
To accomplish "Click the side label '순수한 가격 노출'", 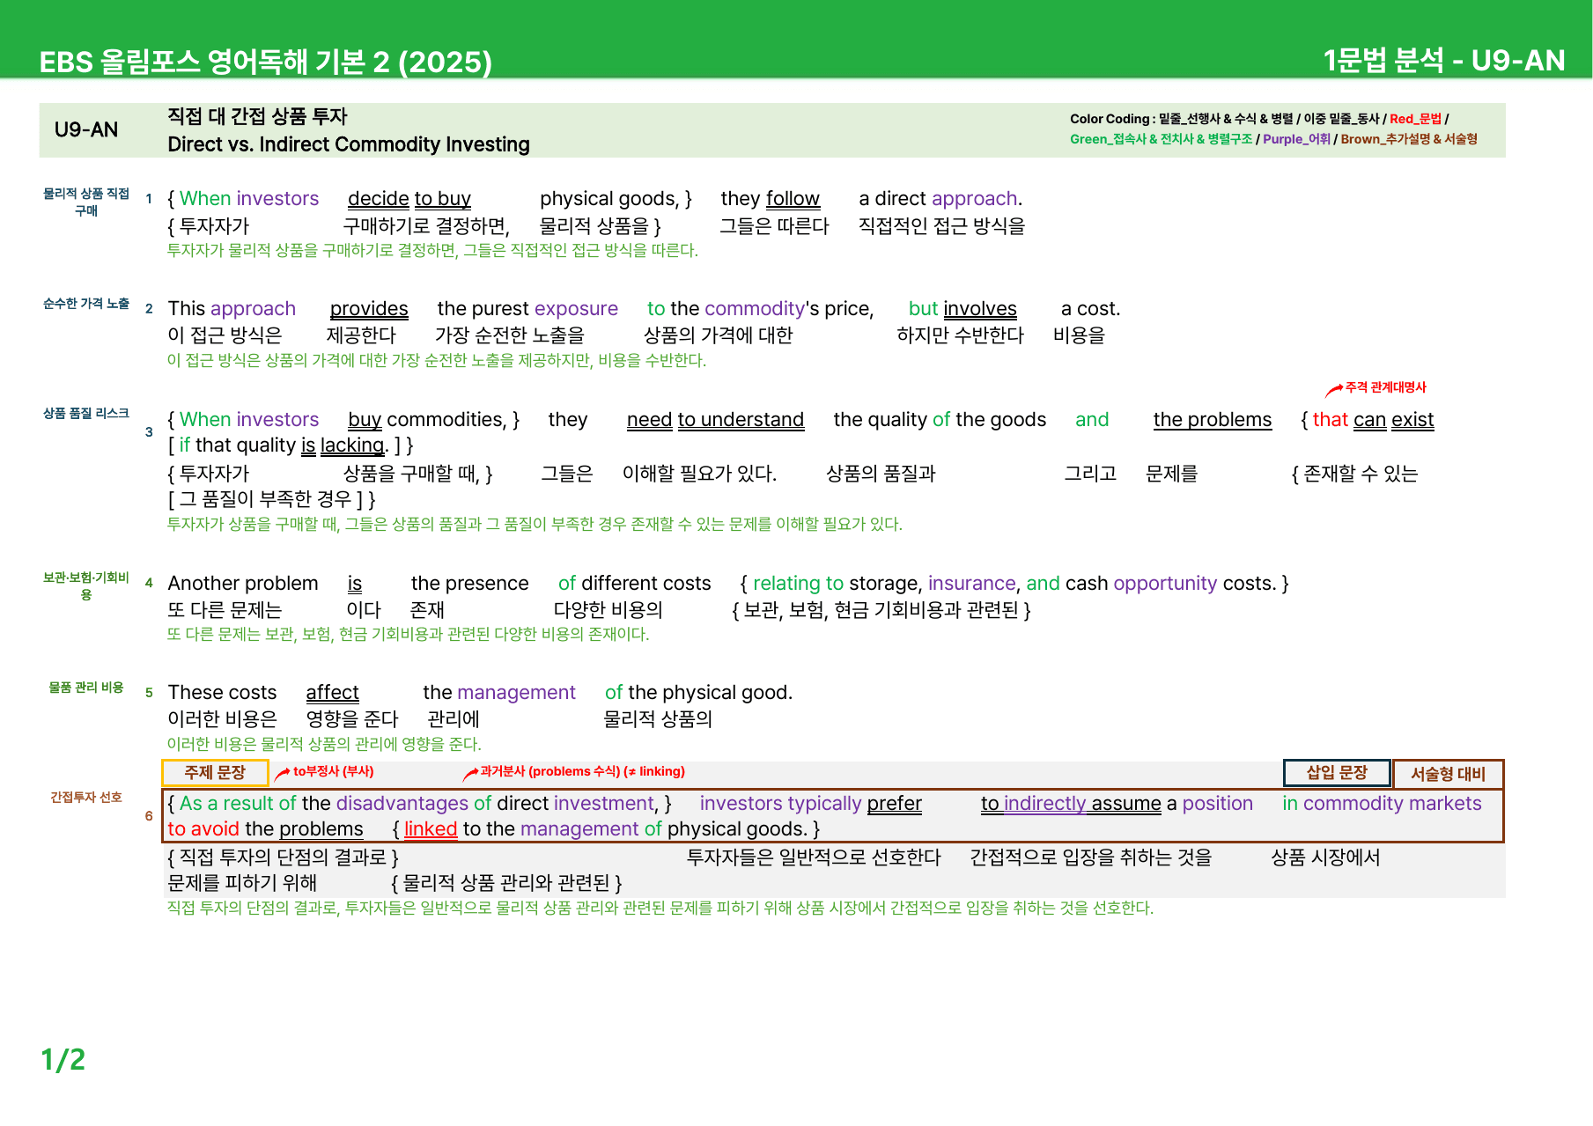I will [86, 304].
